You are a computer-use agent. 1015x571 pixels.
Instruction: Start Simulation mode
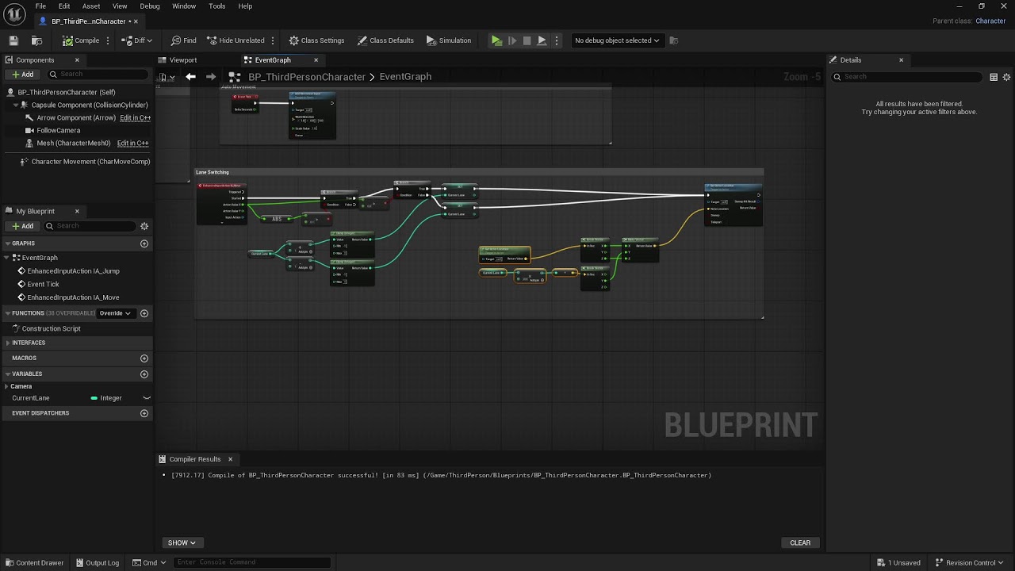pos(449,40)
